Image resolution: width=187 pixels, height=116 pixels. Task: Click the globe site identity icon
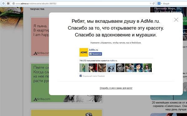14,3
